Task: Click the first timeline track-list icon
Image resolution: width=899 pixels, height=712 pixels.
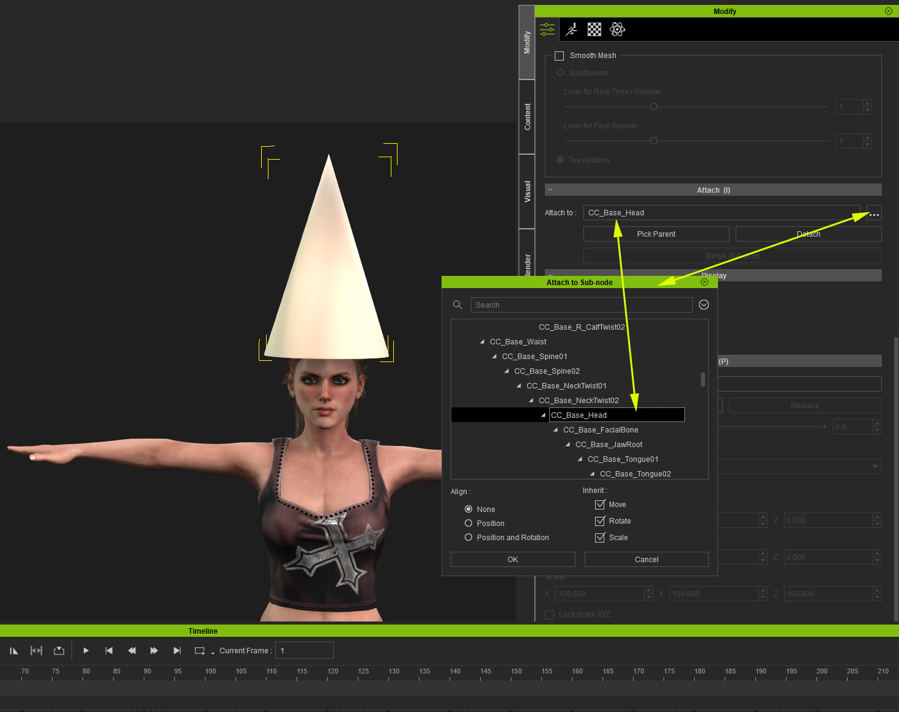Action: pyautogui.click(x=13, y=651)
